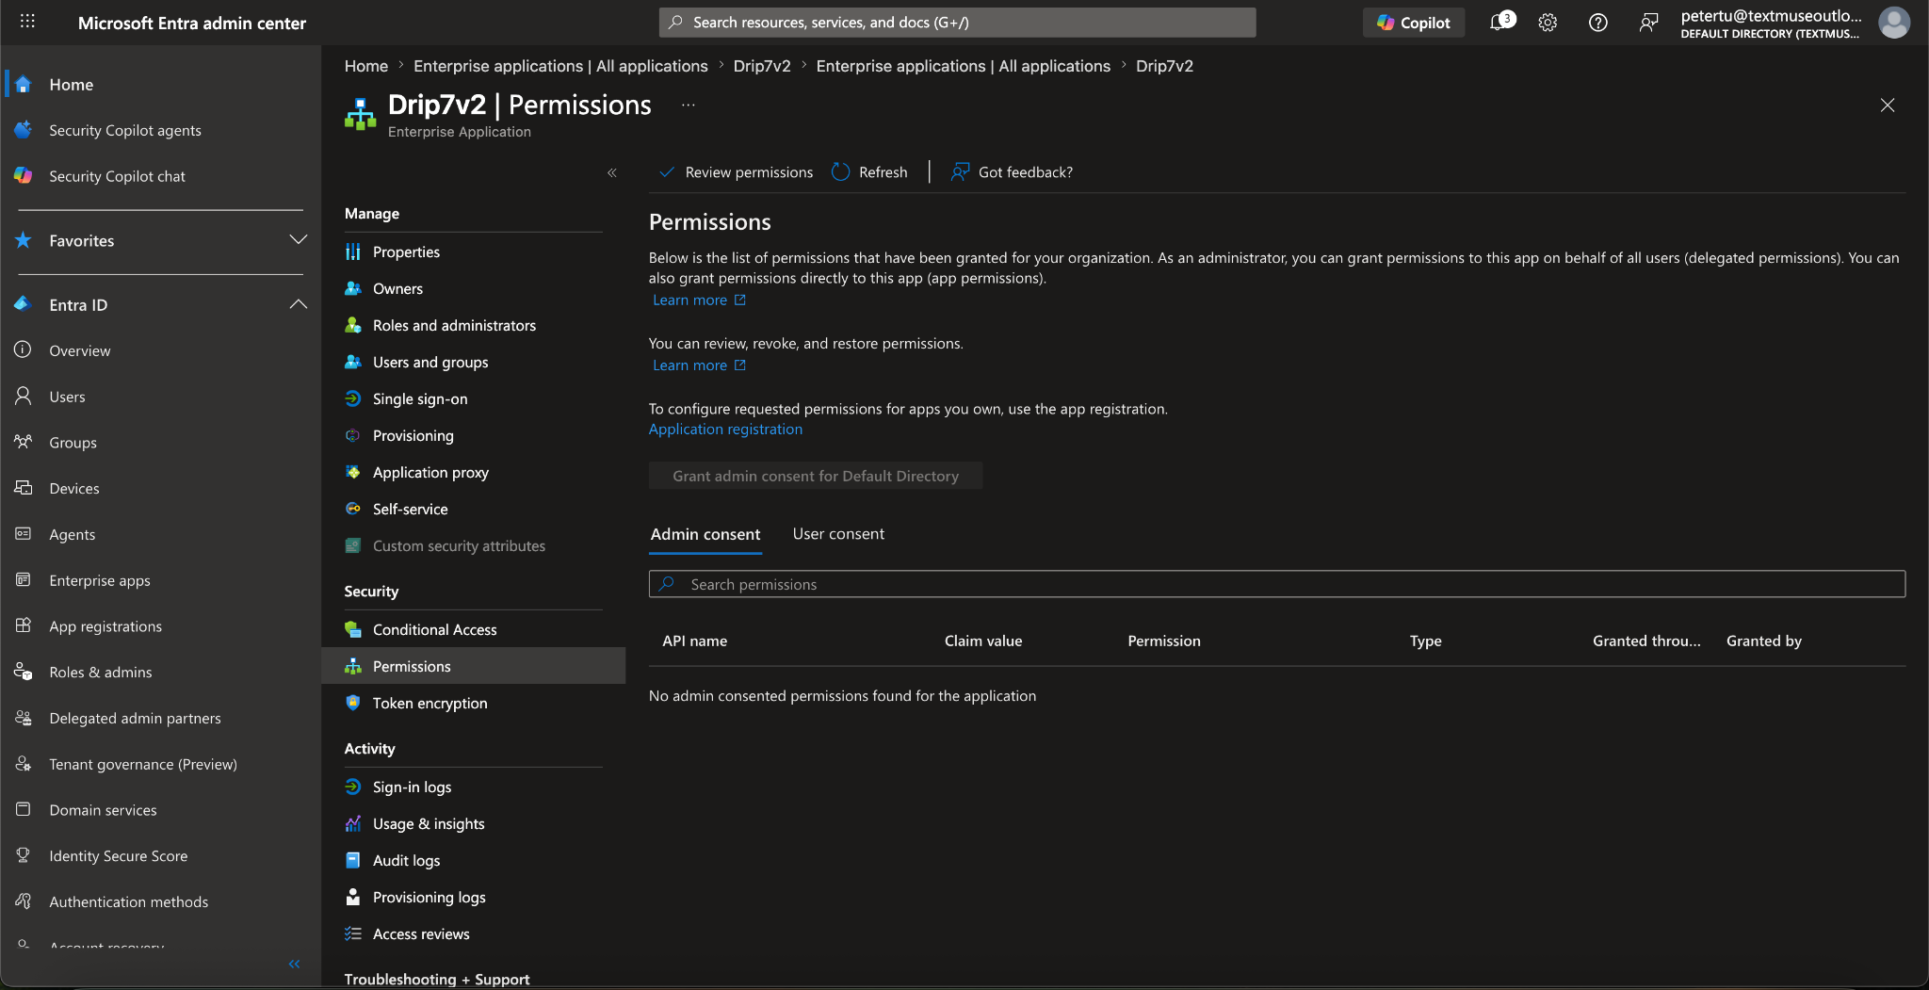Screen dimensions: 1929x990
Task: Click the top search resources box
Action: tap(957, 23)
